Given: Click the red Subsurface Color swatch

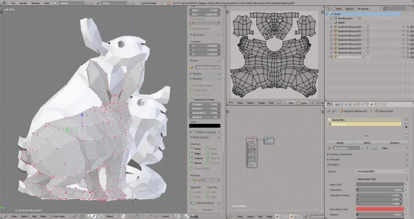Looking at the screenshot, I should (380, 209).
